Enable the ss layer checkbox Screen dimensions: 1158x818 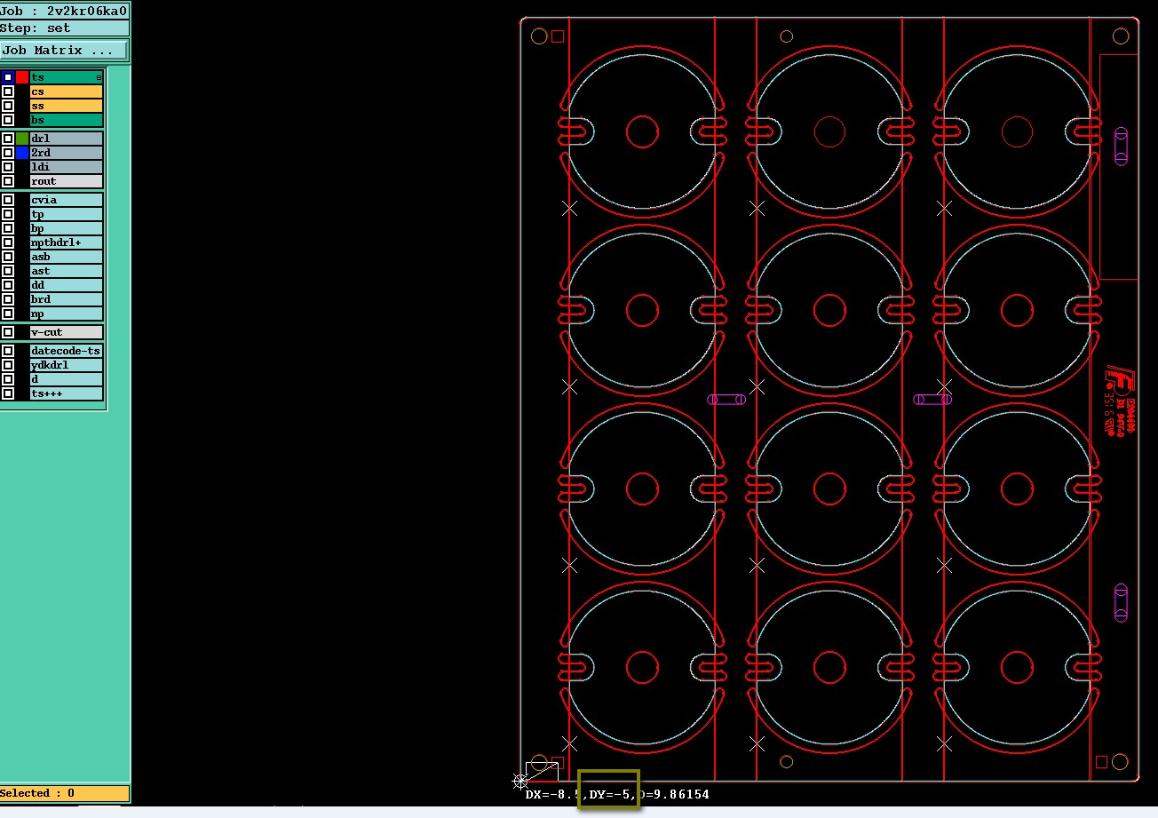pos(8,106)
